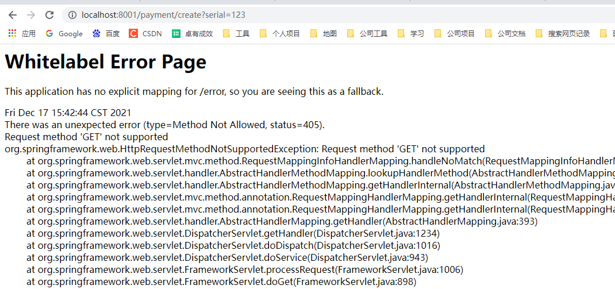Screen dimensions: 615x289
Task: Open the 学习 bookmark folder
Action: point(410,34)
